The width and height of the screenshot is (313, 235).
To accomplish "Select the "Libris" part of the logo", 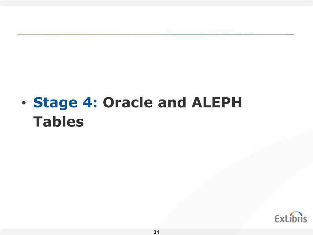I will pos(296,218).
